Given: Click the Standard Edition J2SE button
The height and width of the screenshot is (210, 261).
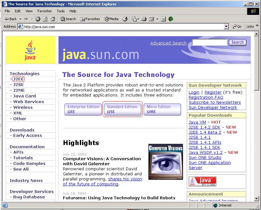Looking at the screenshot, I should coord(123,109).
